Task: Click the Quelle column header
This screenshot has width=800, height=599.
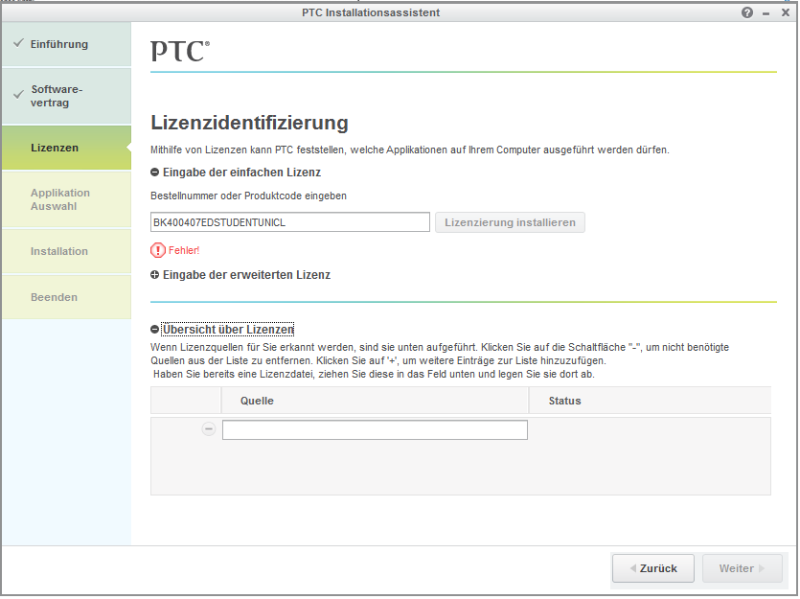Action: click(x=375, y=401)
